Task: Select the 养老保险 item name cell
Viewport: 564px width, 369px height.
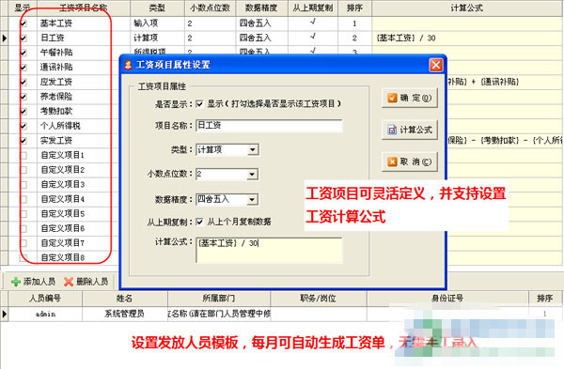Action: (78, 97)
